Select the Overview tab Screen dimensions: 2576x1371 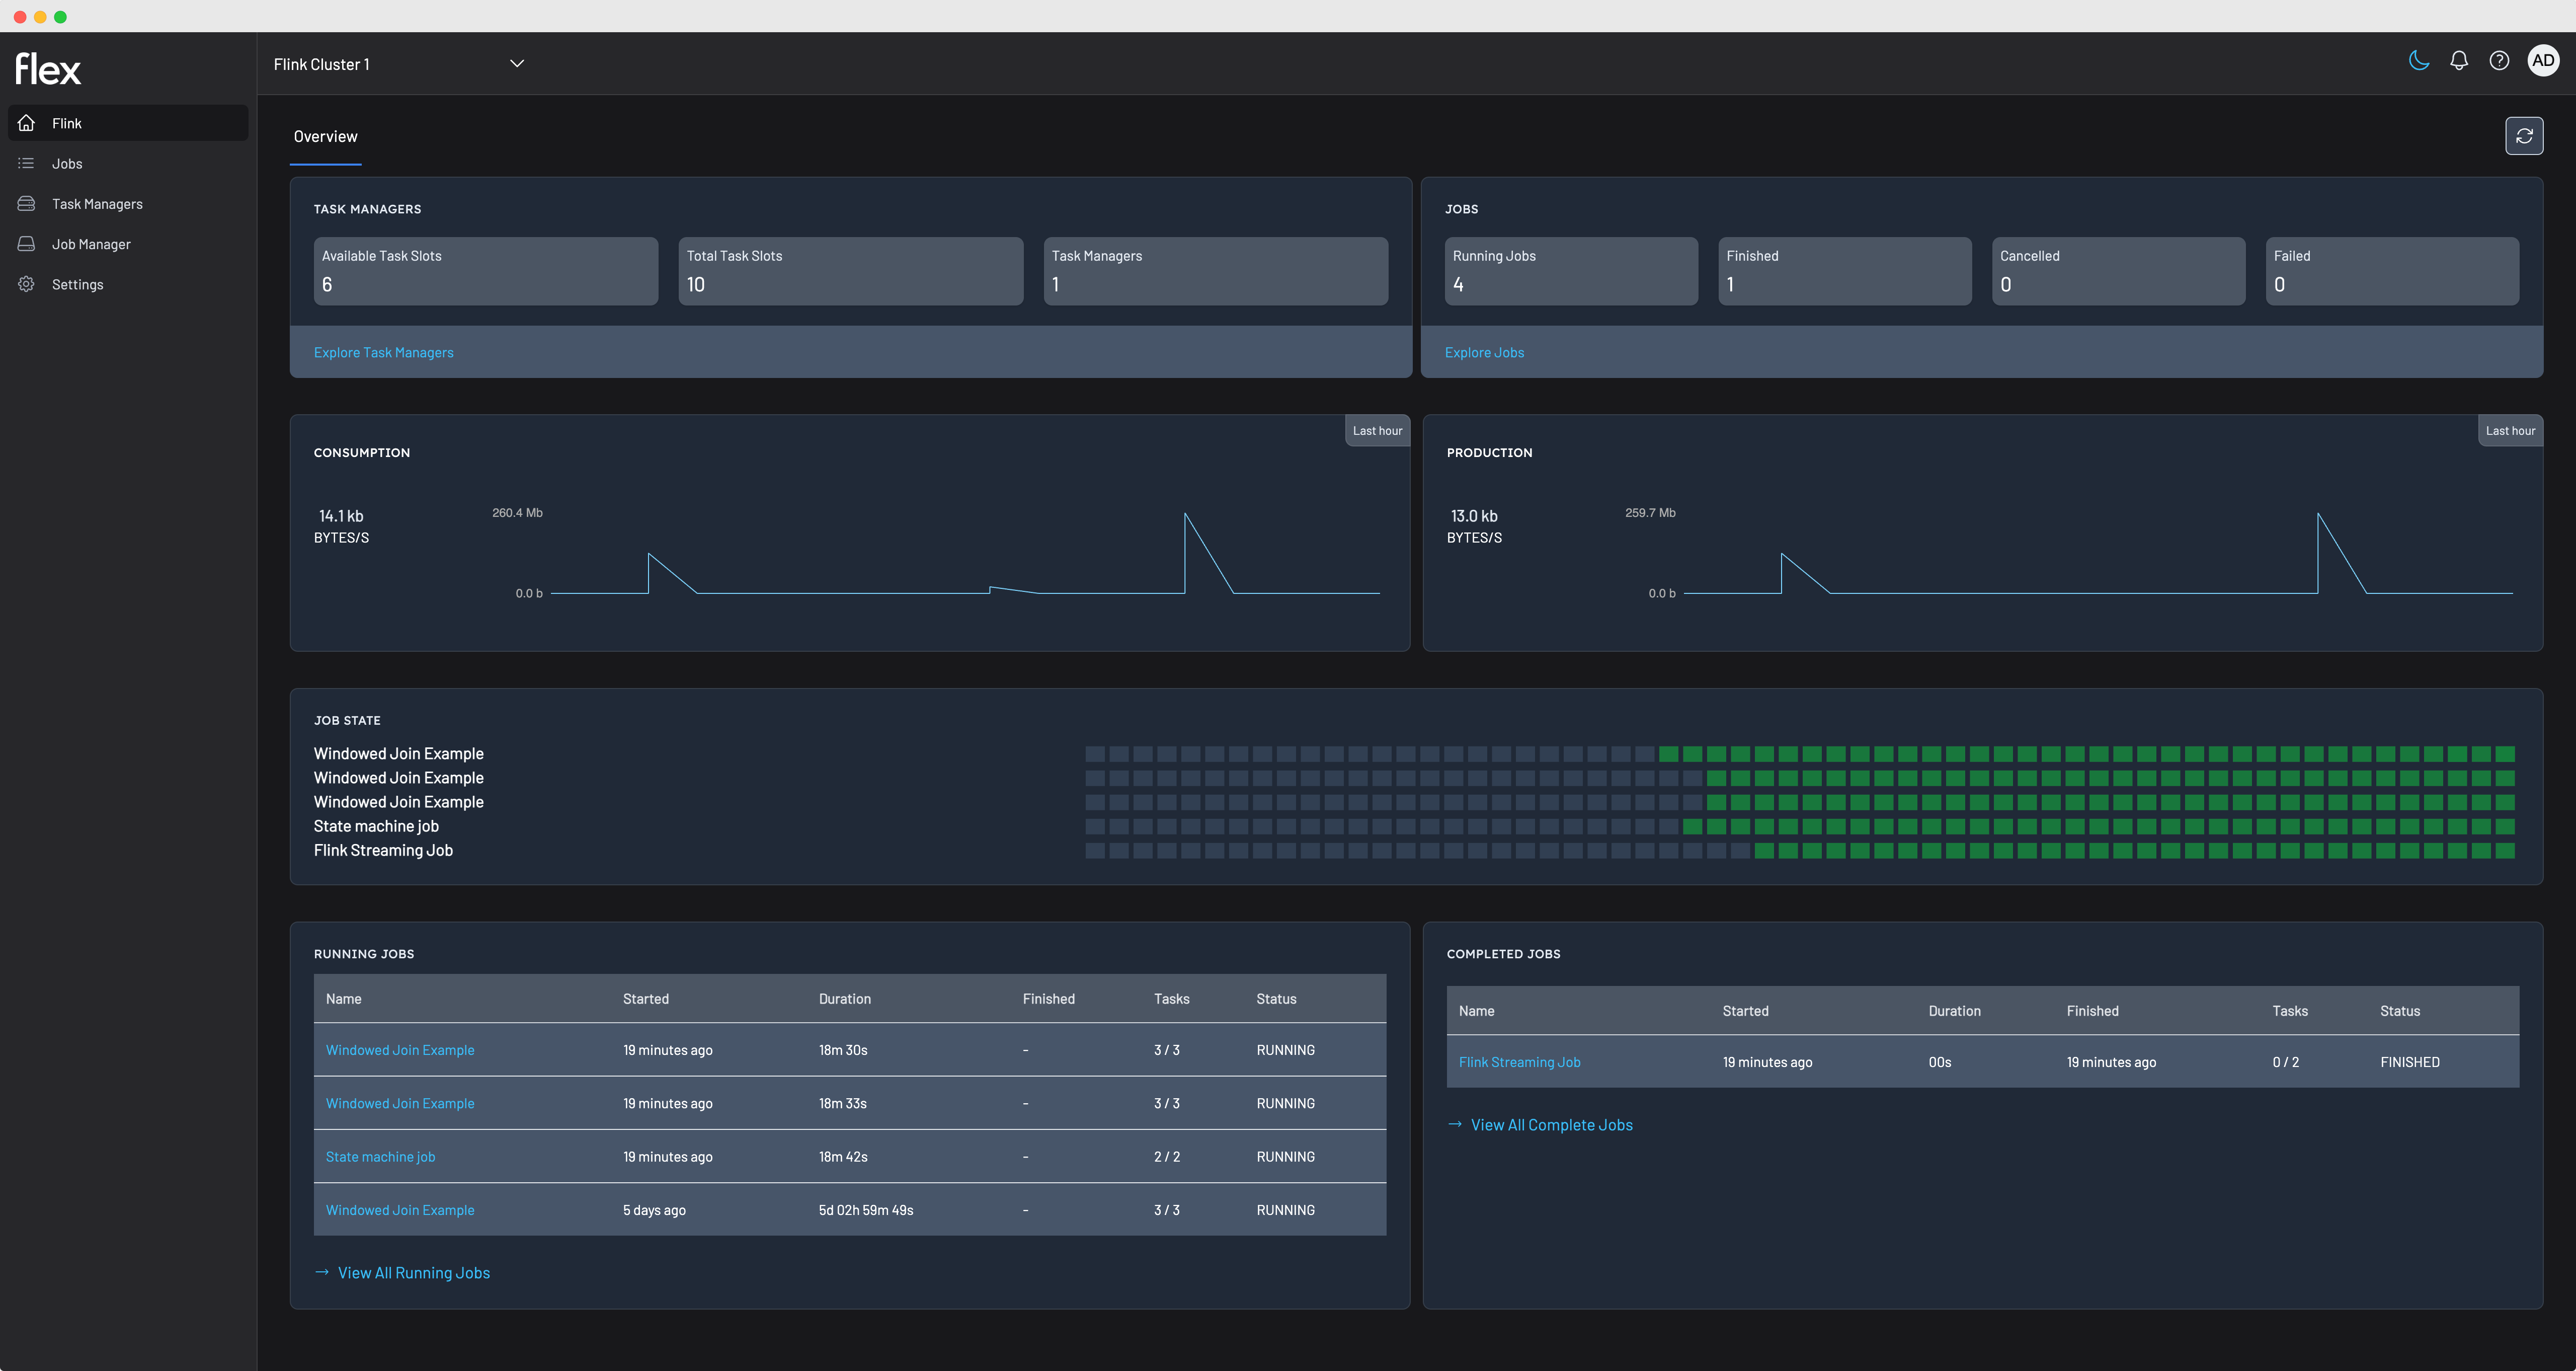(x=325, y=137)
